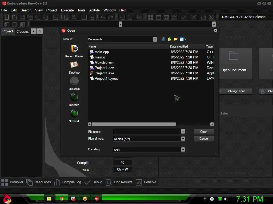Switch to the Console tab
Viewport: 273px width, 204px height.
pos(146,182)
